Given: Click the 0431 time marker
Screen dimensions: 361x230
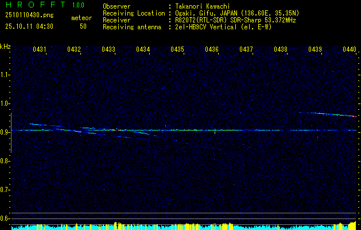Looking at the screenshot, I should [x=40, y=49].
